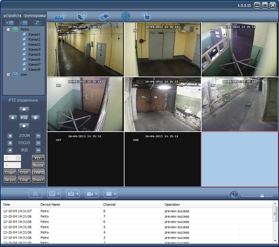Open video playback film reel icon
Screen dimensions: 279x247
point(104,16)
